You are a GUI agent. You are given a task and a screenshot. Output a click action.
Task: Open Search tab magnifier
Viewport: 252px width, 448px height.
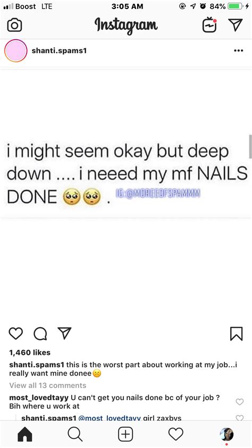75,435
